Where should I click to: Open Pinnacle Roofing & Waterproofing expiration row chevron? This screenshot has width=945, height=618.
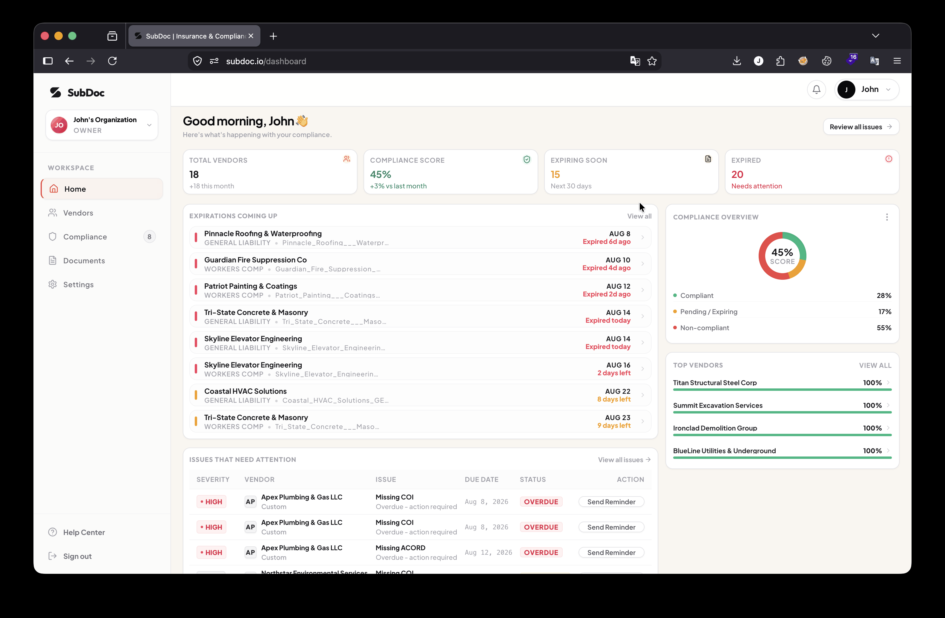pyautogui.click(x=642, y=237)
